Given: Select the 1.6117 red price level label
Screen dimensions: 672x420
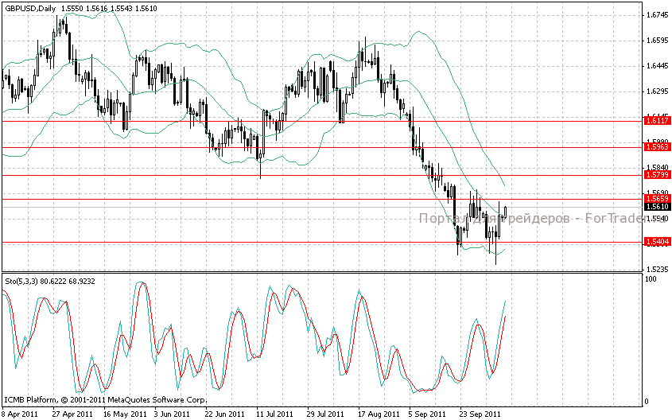Looking at the screenshot, I should pyautogui.click(x=657, y=121).
